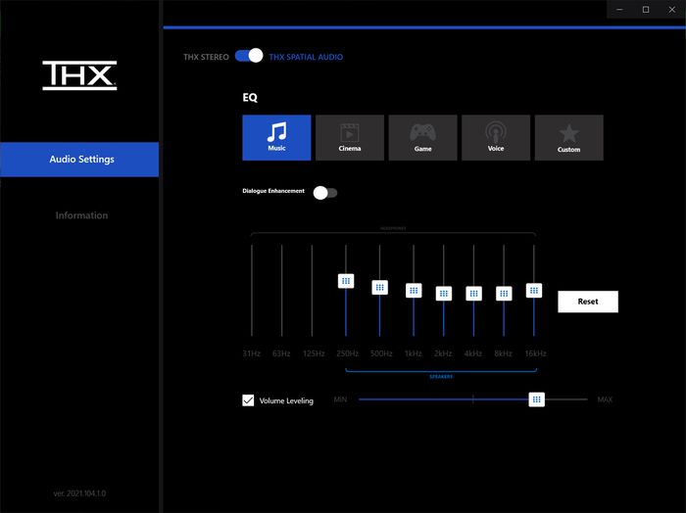This screenshot has width=686, height=513.
Task: Click the THX STEREO label
Action: [x=206, y=57]
